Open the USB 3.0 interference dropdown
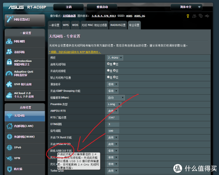The image size is (219, 175). [x=113, y=151]
